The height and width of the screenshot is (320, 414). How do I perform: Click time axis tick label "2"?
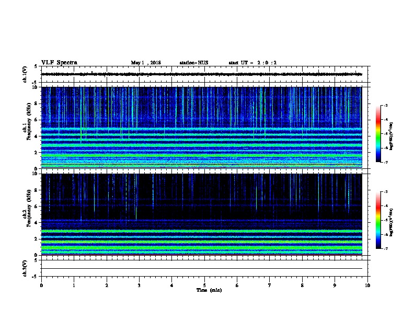tap(107, 285)
